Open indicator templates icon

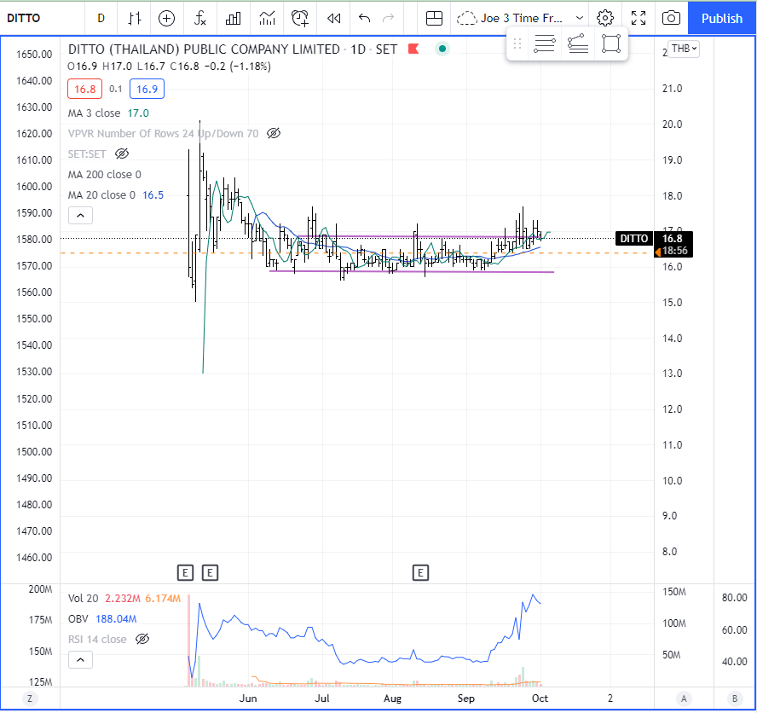pos(267,19)
